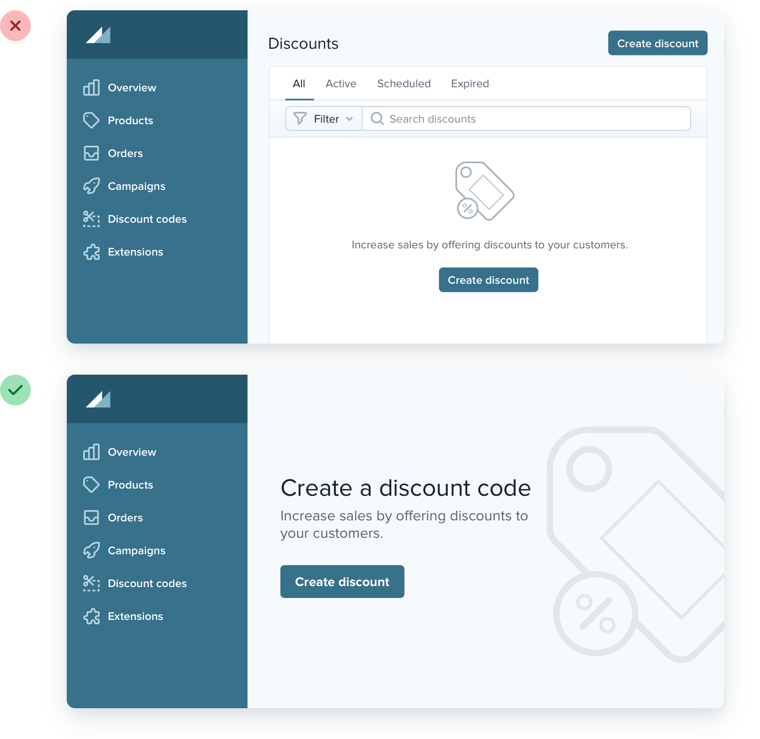Image resolution: width=760 pixels, height=739 pixels.
Task: Click the Products tag icon in top sidebar
Action: point(91,121)
